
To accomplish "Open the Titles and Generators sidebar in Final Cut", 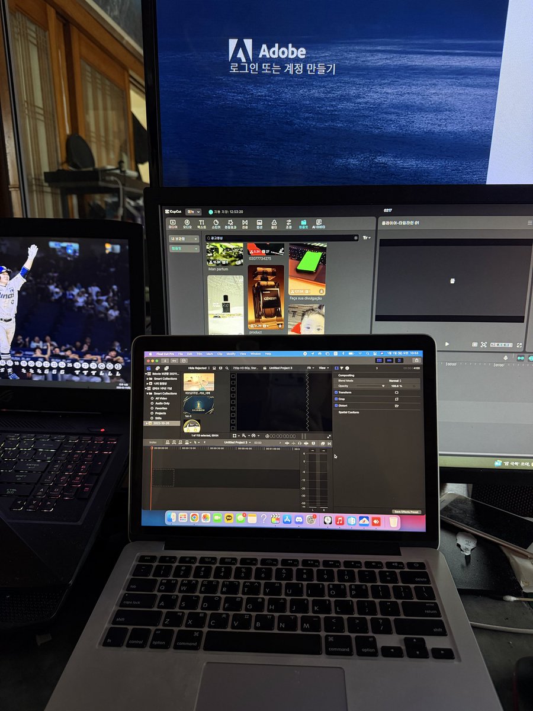I will point(166,368).
